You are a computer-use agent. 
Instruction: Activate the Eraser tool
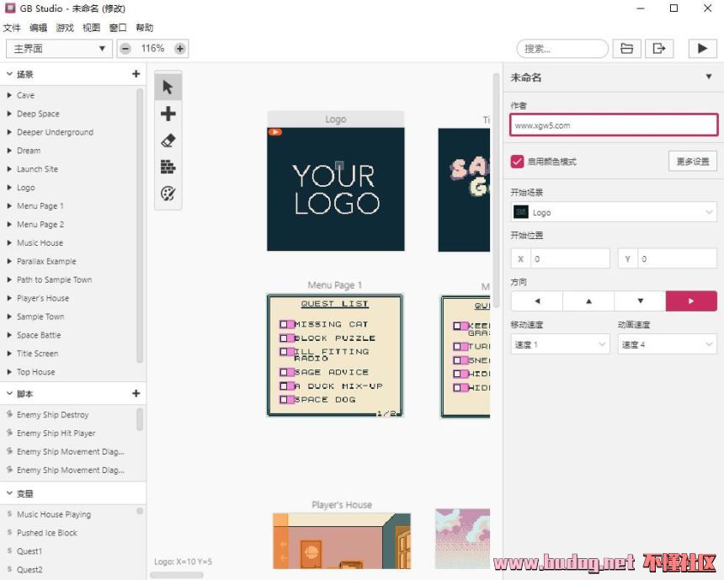168,141
